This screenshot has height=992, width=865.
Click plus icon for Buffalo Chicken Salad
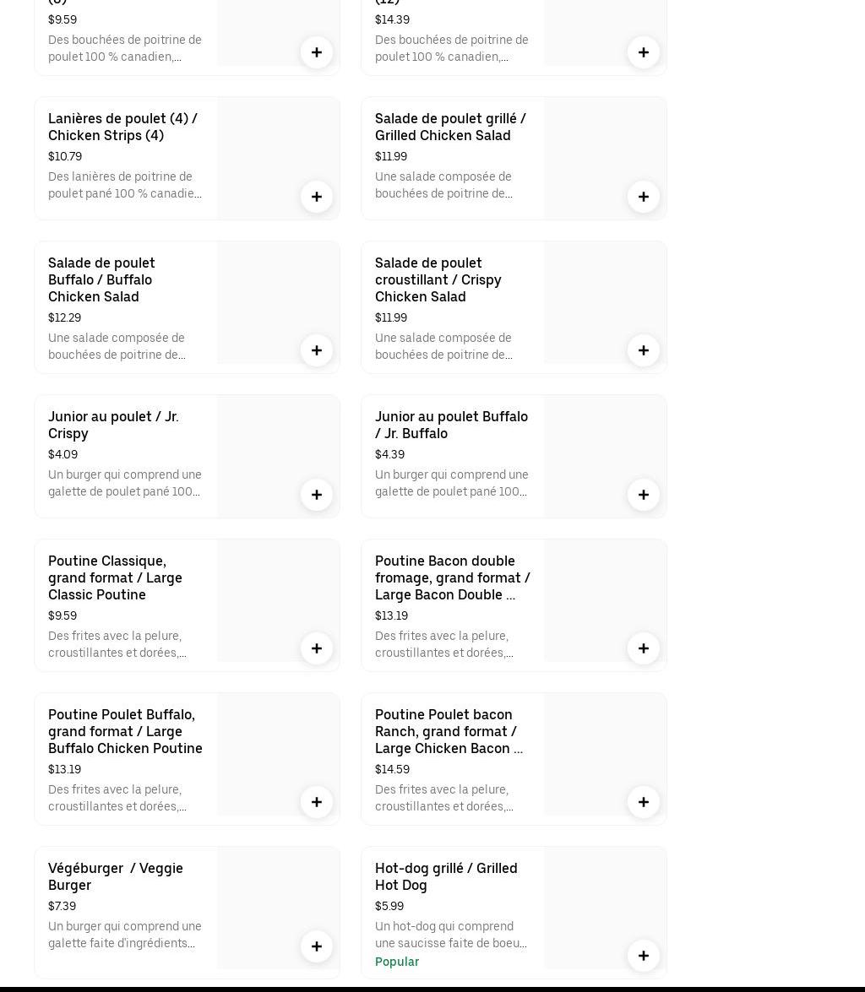pos(317,350)
